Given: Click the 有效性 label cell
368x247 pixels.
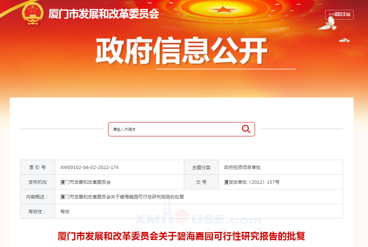Looking at the screenshot, I should coord(38,211).
